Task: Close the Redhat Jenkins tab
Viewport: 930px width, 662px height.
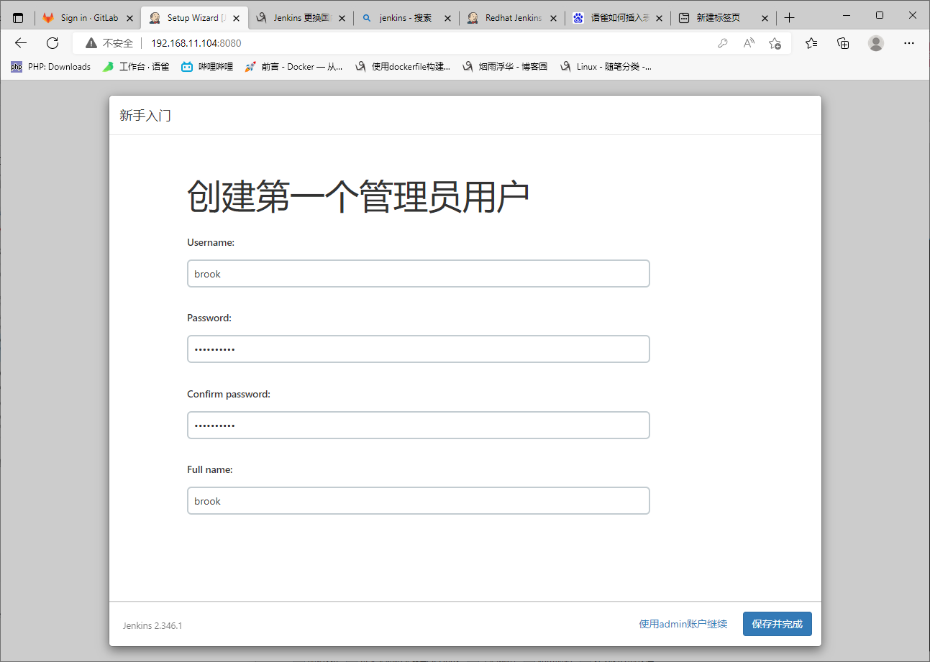Action: click(554, 18)
